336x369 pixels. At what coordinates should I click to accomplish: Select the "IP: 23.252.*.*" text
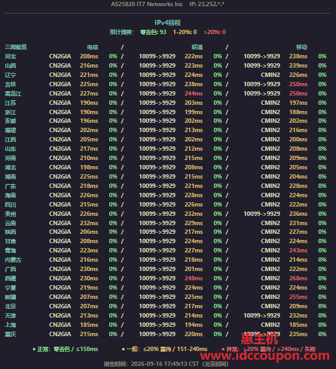click(207, 4)
